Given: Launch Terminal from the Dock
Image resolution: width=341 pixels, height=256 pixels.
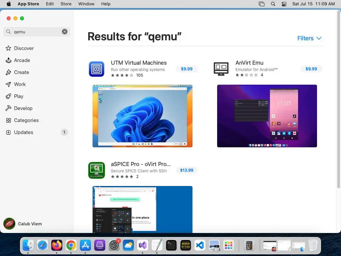Looking at the screenshot, I should point(171,245).
